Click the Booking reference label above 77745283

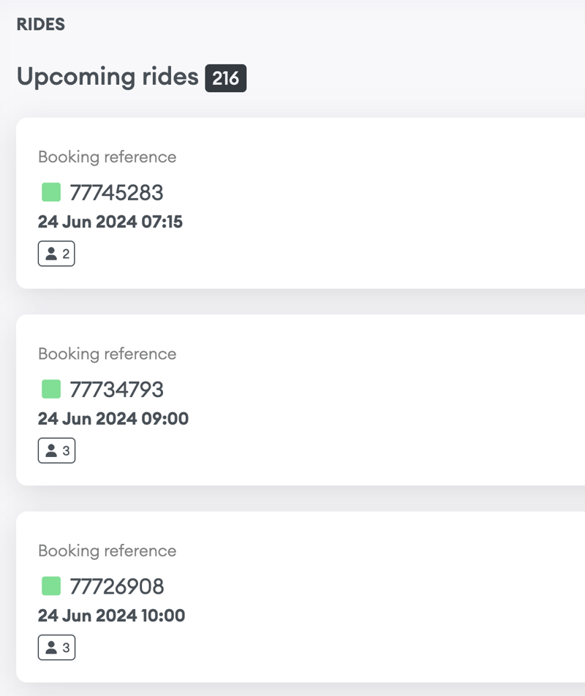point(107,157)
